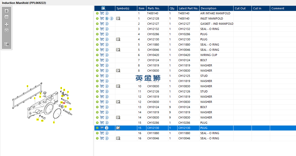Click Parts No. cell CH12128

pos(157,18)
